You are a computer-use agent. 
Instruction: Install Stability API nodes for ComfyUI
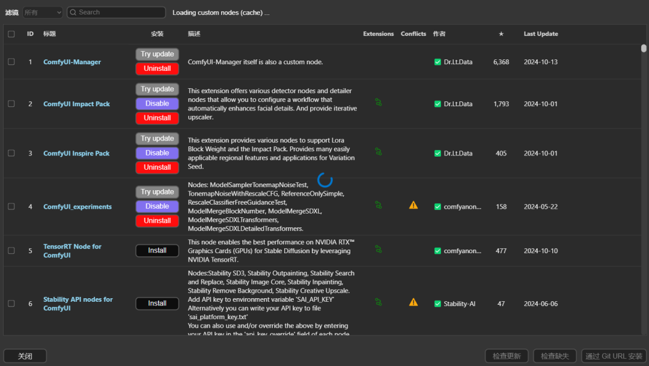point(157,303)
